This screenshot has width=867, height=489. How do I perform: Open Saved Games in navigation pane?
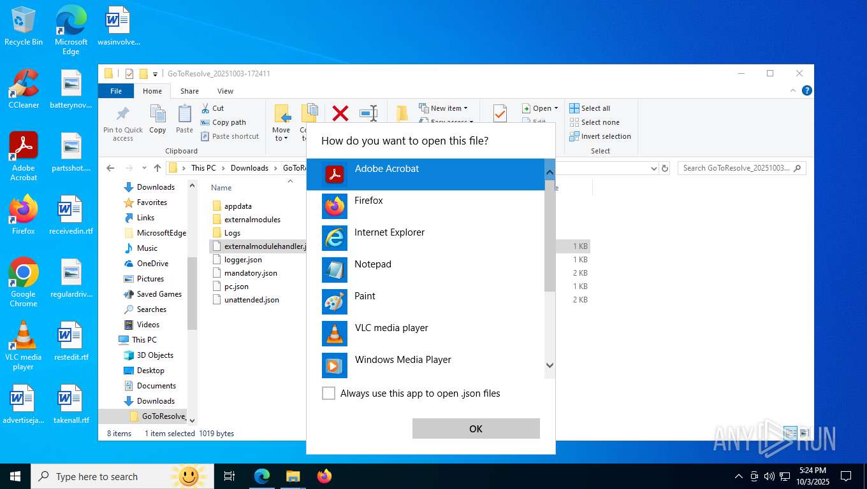tap(159, 294)
